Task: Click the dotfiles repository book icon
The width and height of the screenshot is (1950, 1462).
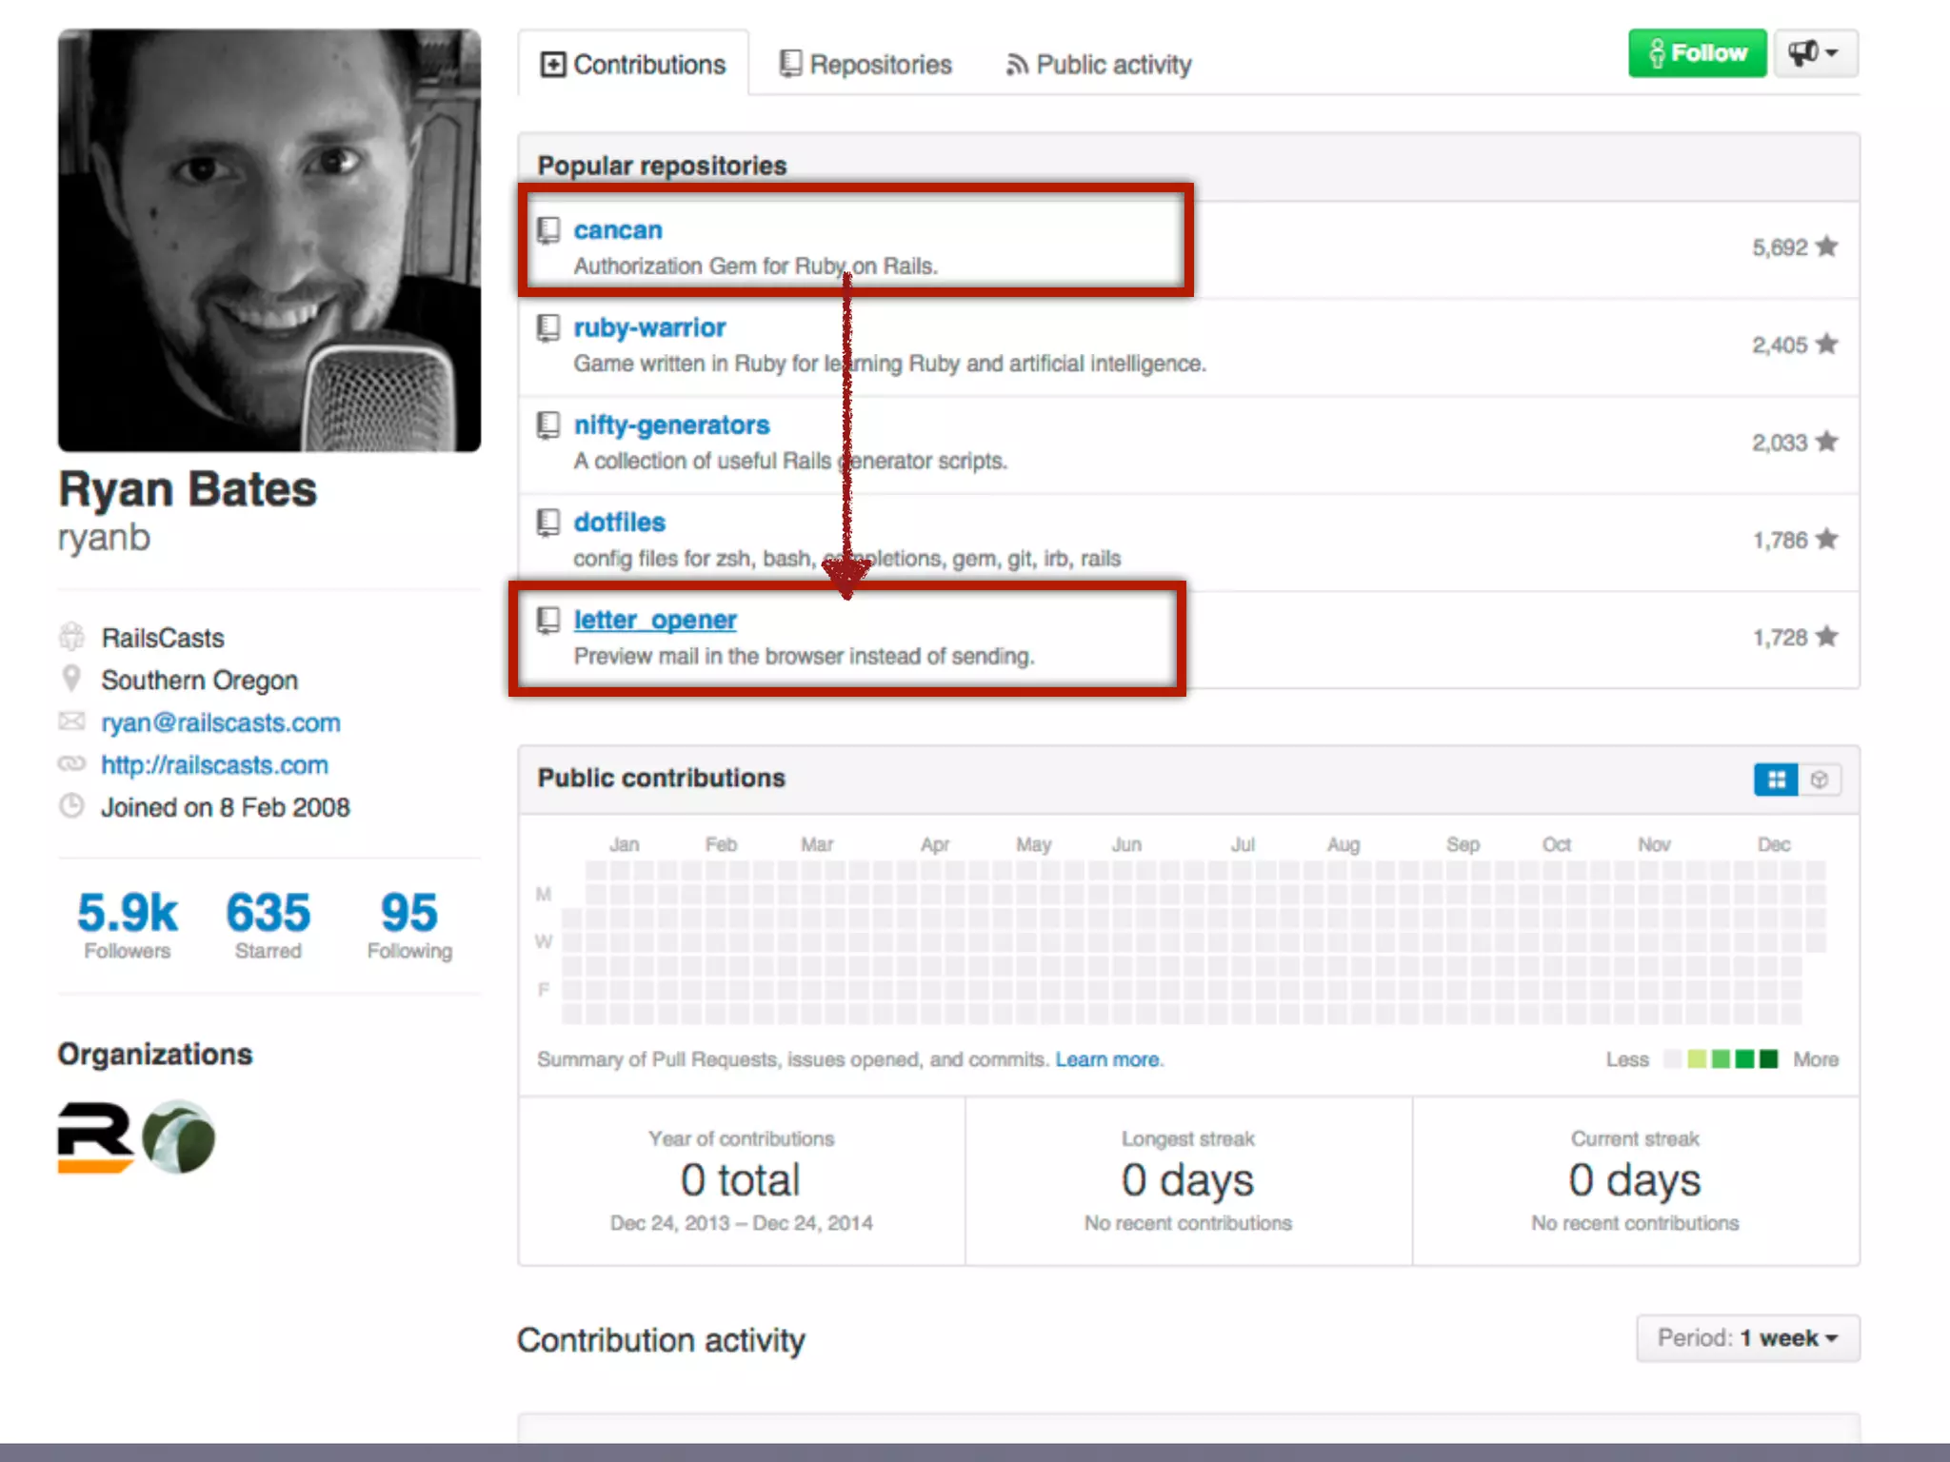Action: click(x=548, y=523)
